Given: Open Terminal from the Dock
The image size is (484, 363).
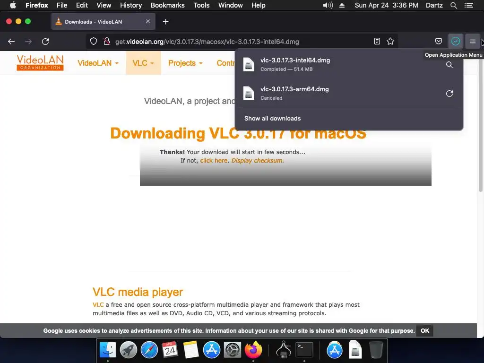Looking at the screenshot, I should (304, 350).
